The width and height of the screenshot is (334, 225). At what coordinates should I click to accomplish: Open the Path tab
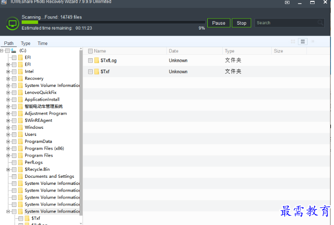[9, 43]
